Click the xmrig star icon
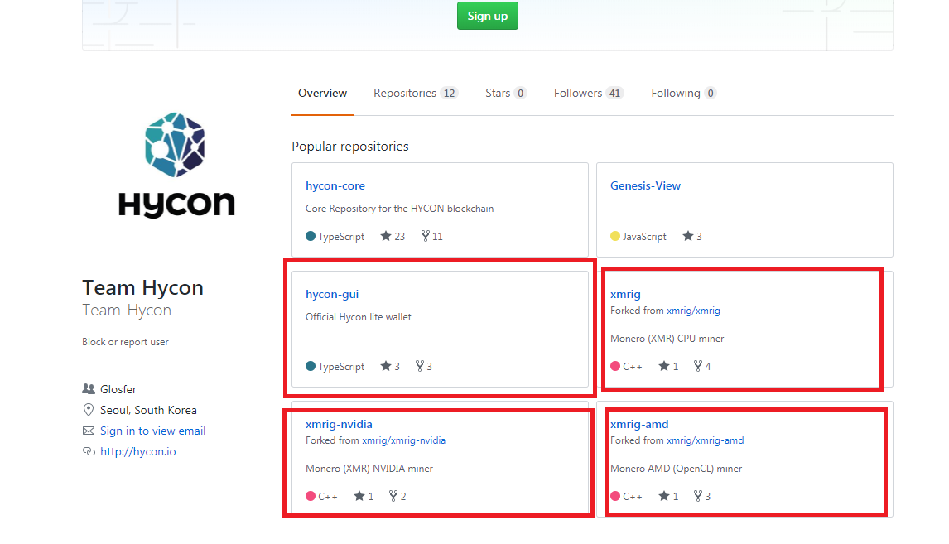The width and height of the screenshot is (949, 544). [664, 366]
